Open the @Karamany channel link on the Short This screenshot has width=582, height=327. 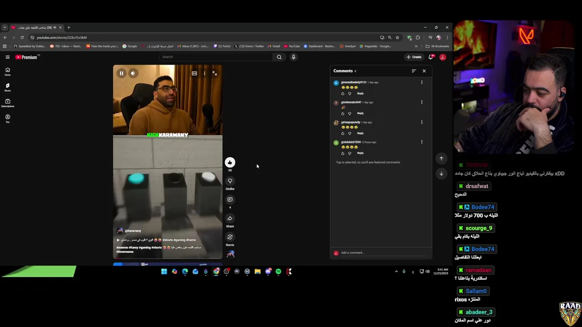(132, 231)
